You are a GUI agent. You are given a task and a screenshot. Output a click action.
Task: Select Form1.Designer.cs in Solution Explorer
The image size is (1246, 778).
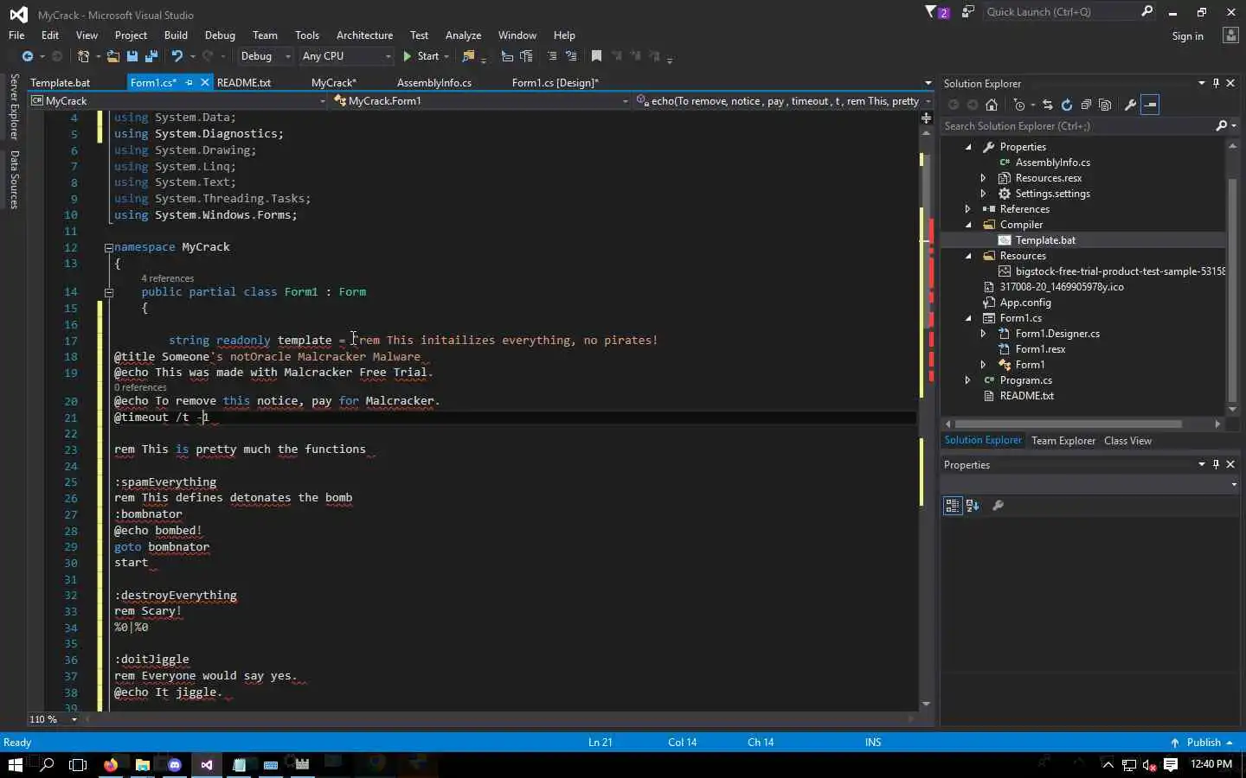1057,334
